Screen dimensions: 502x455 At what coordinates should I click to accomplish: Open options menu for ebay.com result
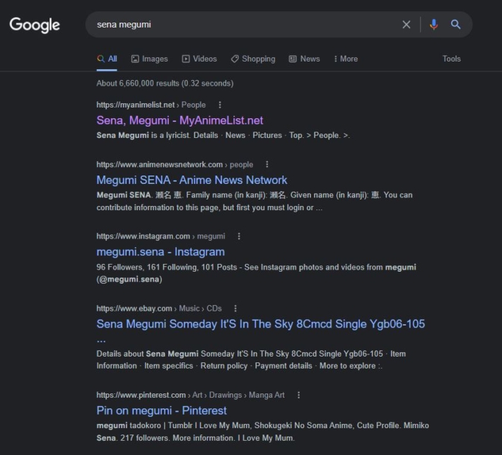[235, 309]
